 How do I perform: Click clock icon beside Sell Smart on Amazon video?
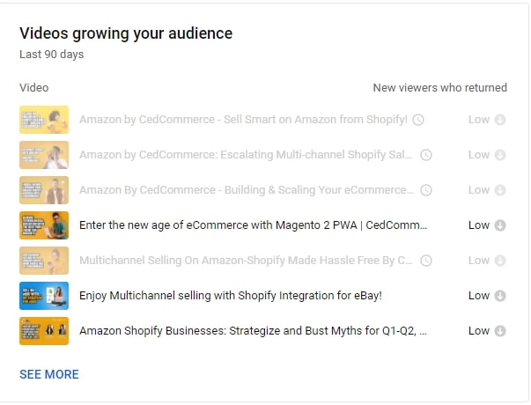click(x=418, y=120)
